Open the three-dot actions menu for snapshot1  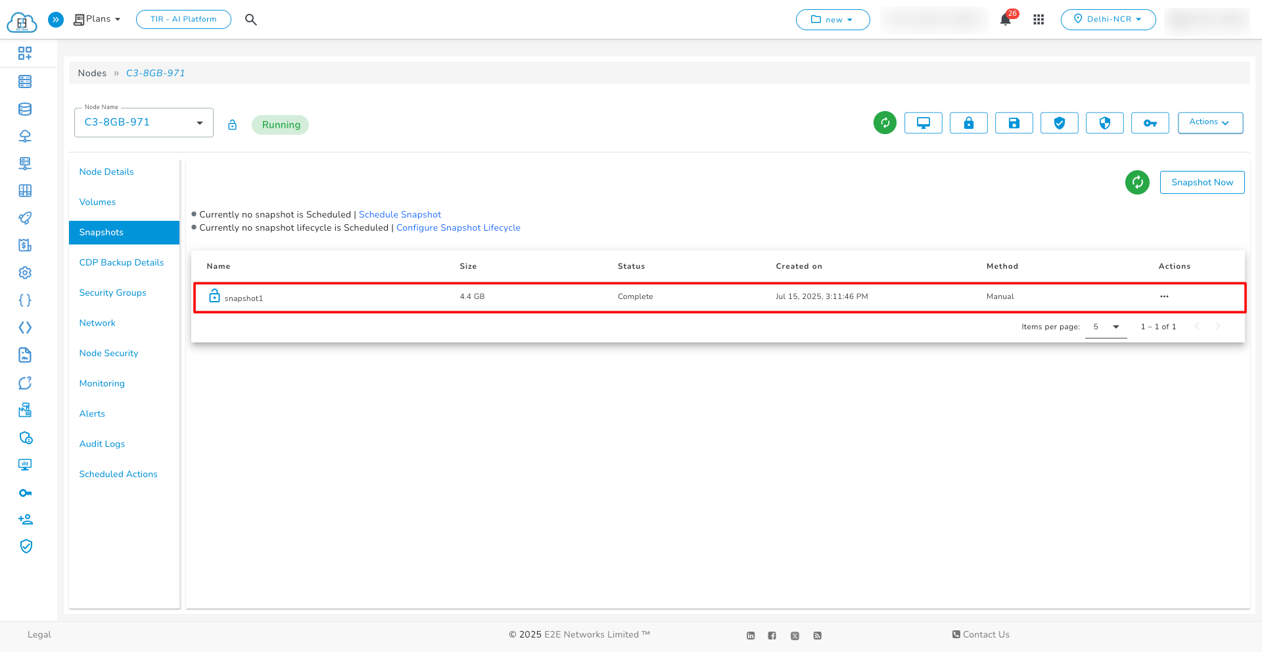pyautogui.click(x=1164, y=296)
